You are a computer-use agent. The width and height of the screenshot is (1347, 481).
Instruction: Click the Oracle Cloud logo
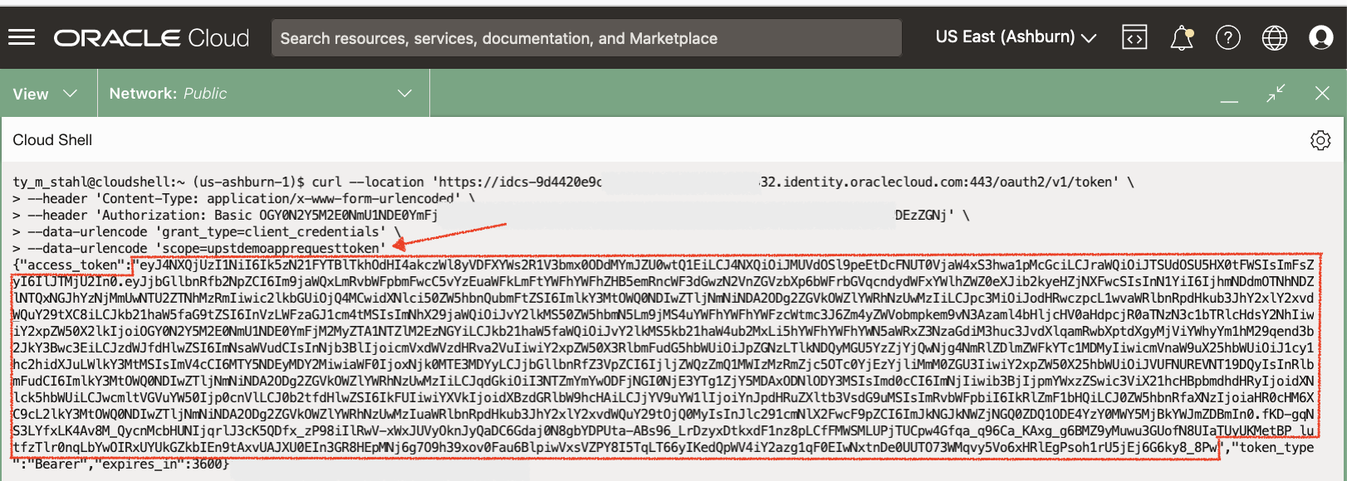pyautogui.click(x=151, y=38)
